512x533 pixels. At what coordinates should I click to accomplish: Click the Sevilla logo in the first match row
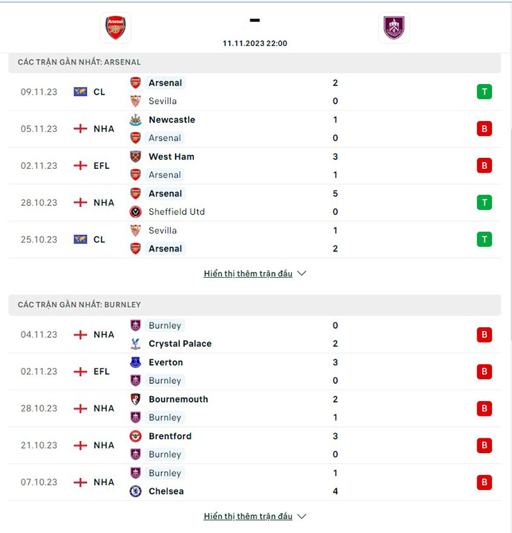(x=135, y=101)
